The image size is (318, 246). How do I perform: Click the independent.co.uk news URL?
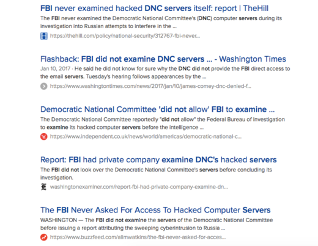click(146, 137)
